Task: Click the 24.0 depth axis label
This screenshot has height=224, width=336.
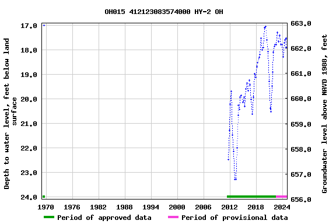Action: coord(29,197)
